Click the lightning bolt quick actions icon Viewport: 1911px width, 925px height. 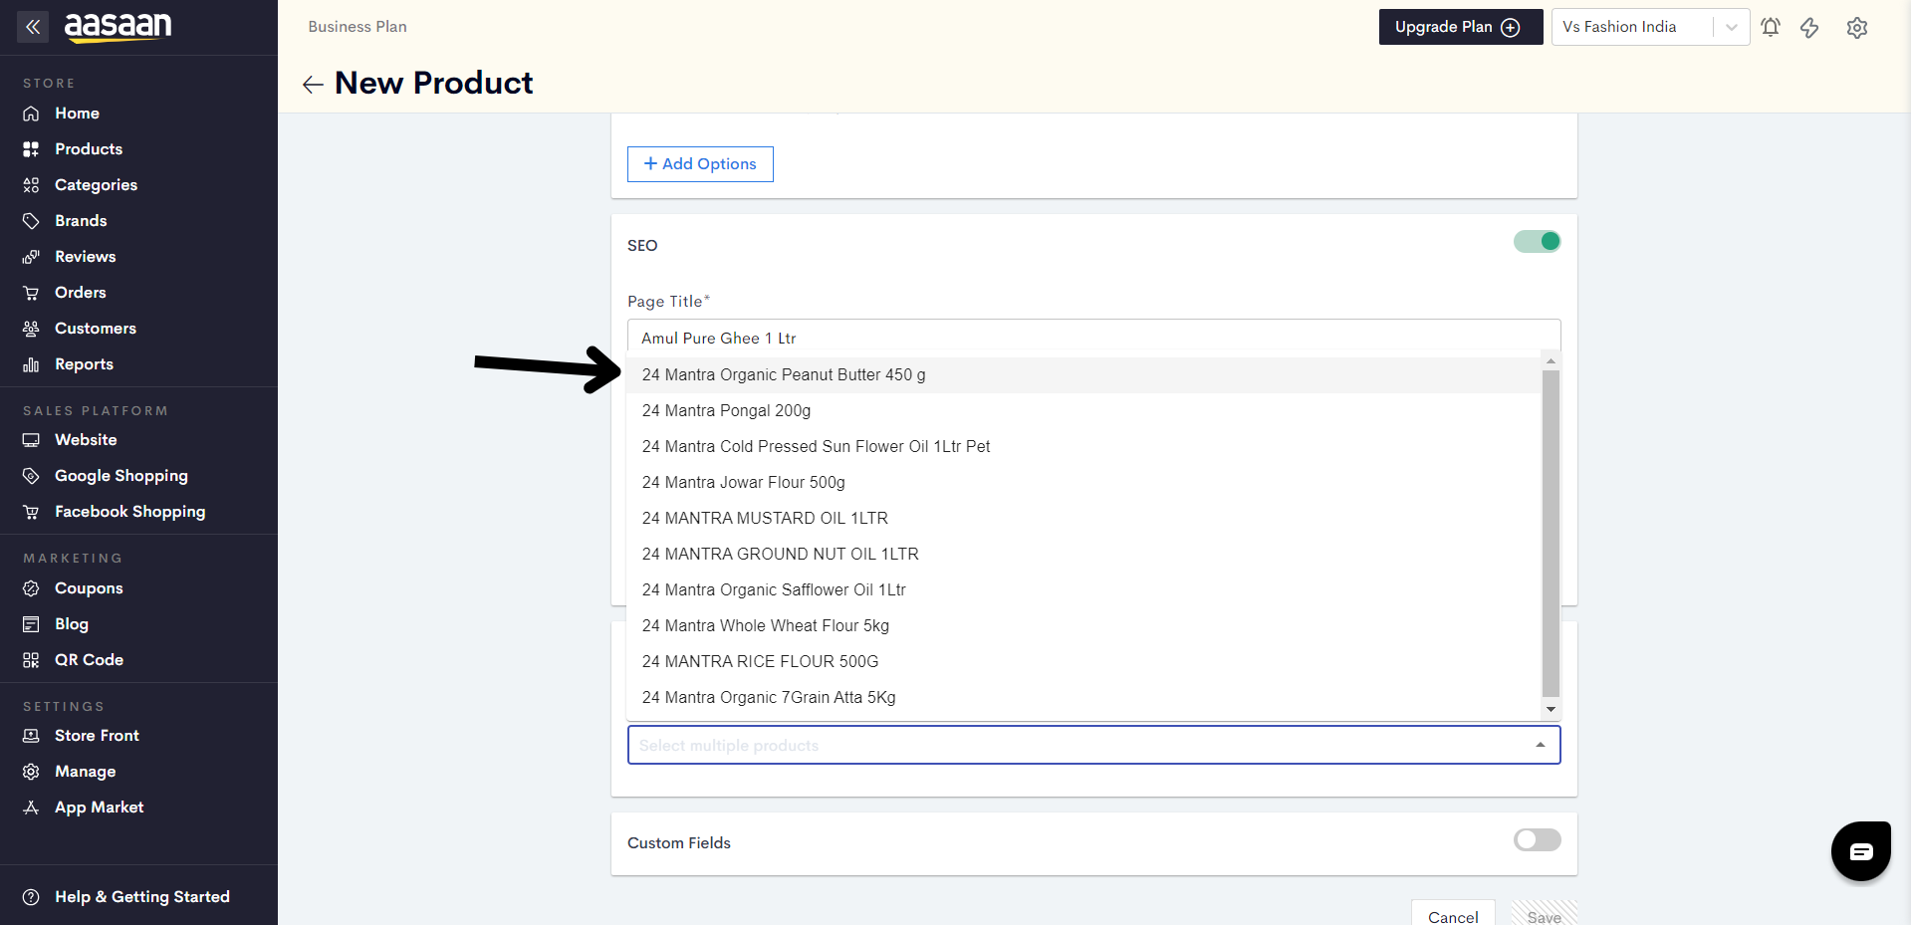point(1809,27)
